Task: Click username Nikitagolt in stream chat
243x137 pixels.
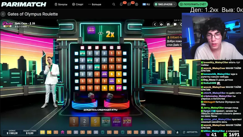Action: [x=209, y=102]
